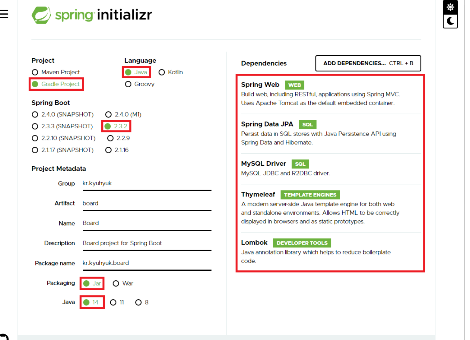470x340 pixels.
Task: Click the Project Metadata heading
Action: pyautogui.click(x=58, y=169)
